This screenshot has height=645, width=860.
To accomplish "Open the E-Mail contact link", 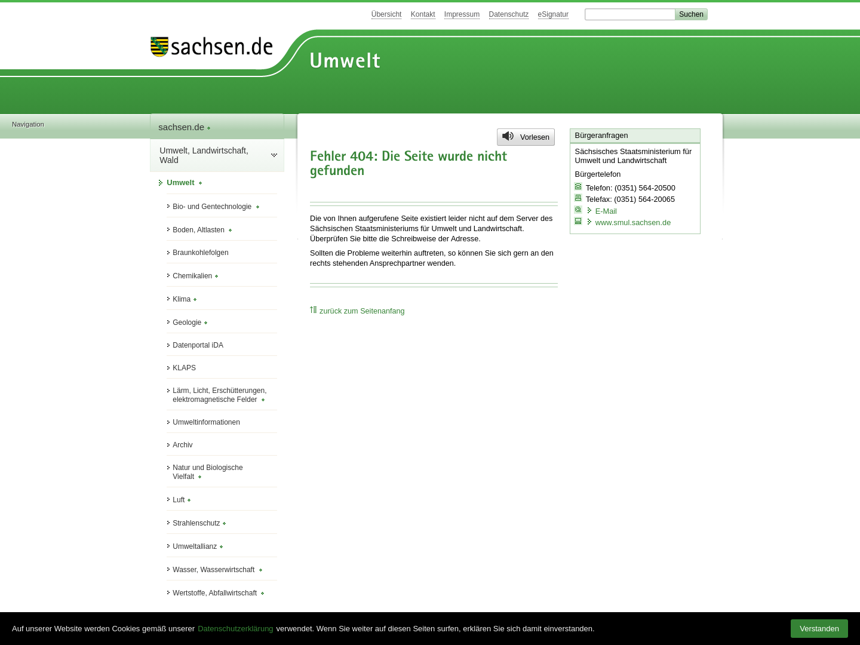I will 606,211.
